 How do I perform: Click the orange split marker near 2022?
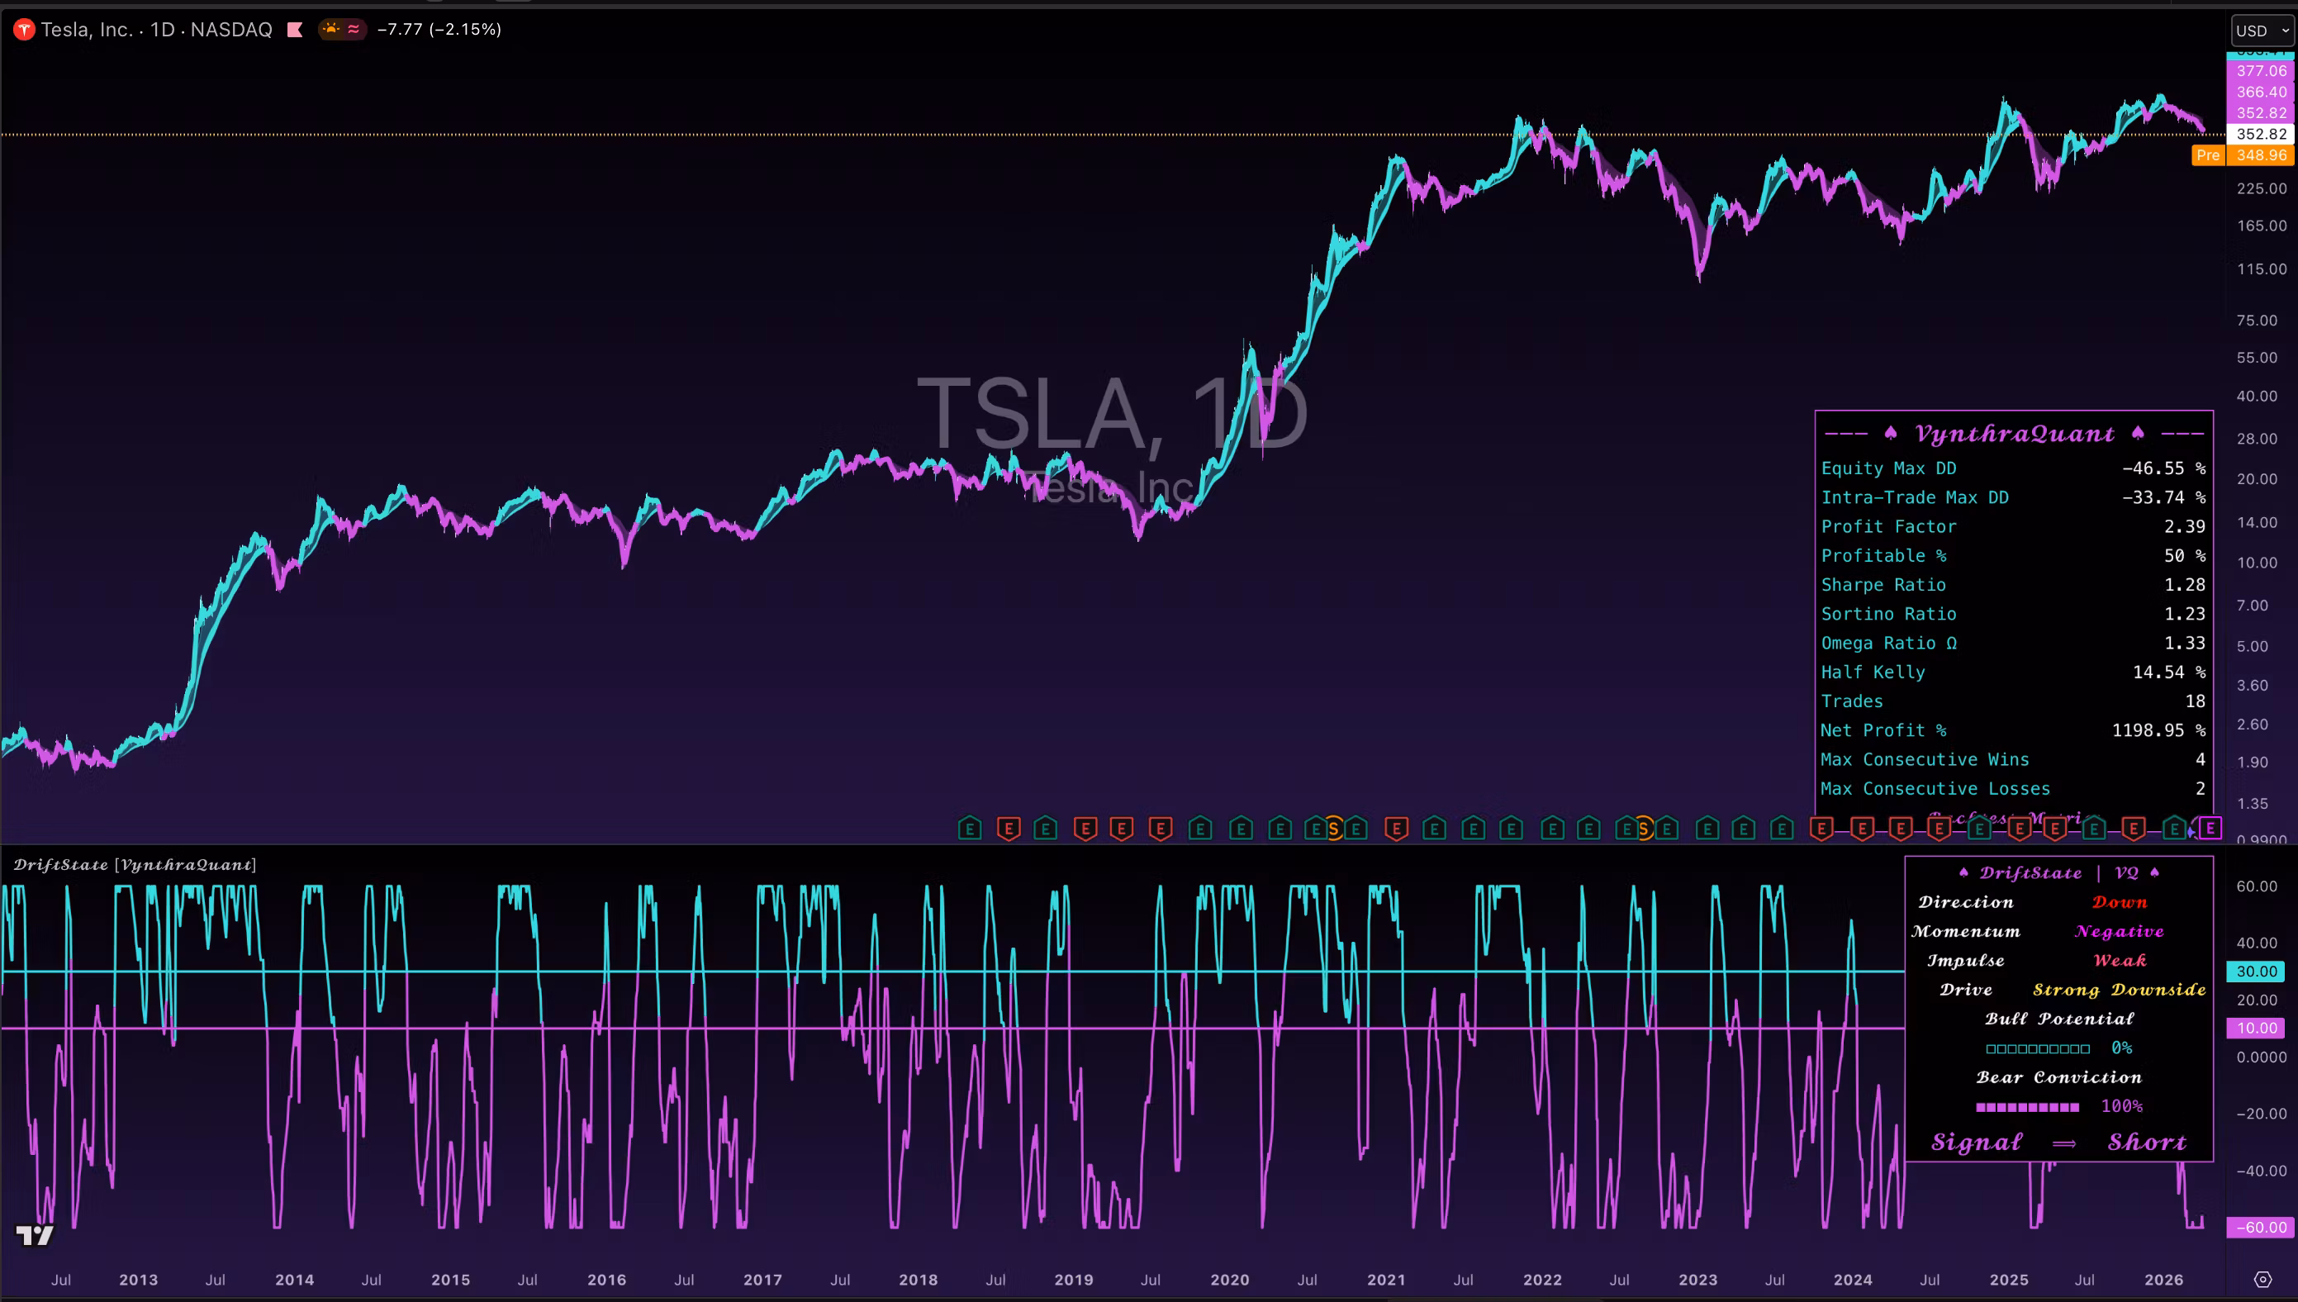tap(1643, 829)
